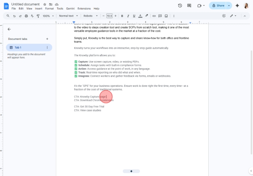Open the Gemini menu
253x176 pixels.
(x=70, y=9)
